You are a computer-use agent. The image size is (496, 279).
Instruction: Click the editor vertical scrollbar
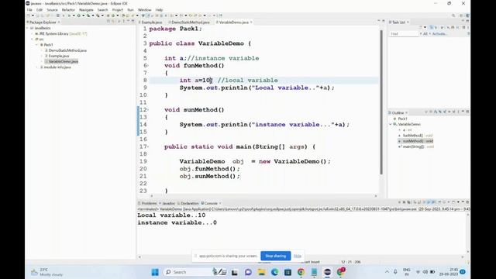(x=381, y=102)
